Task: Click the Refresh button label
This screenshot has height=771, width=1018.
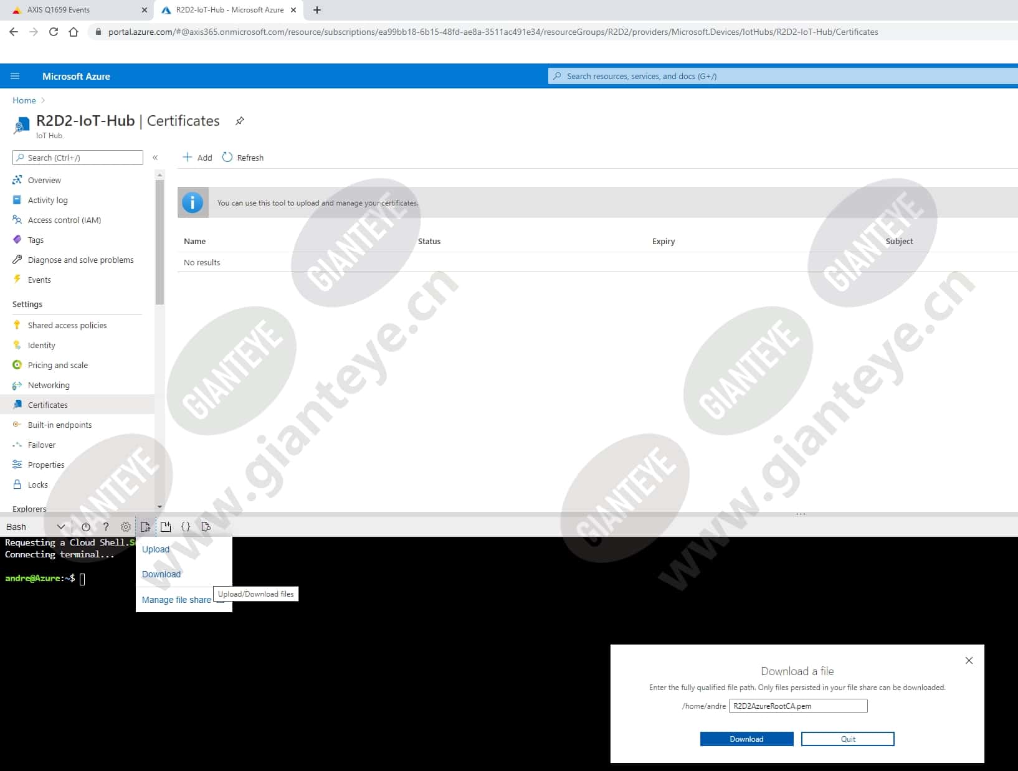Action: [x=250, y=158]
